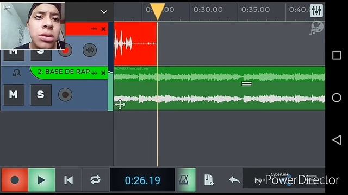Image resolution: width=348 pixels, height=195 pixels.
Task: Open the globe music share icon
Action: tap(316, 28)
